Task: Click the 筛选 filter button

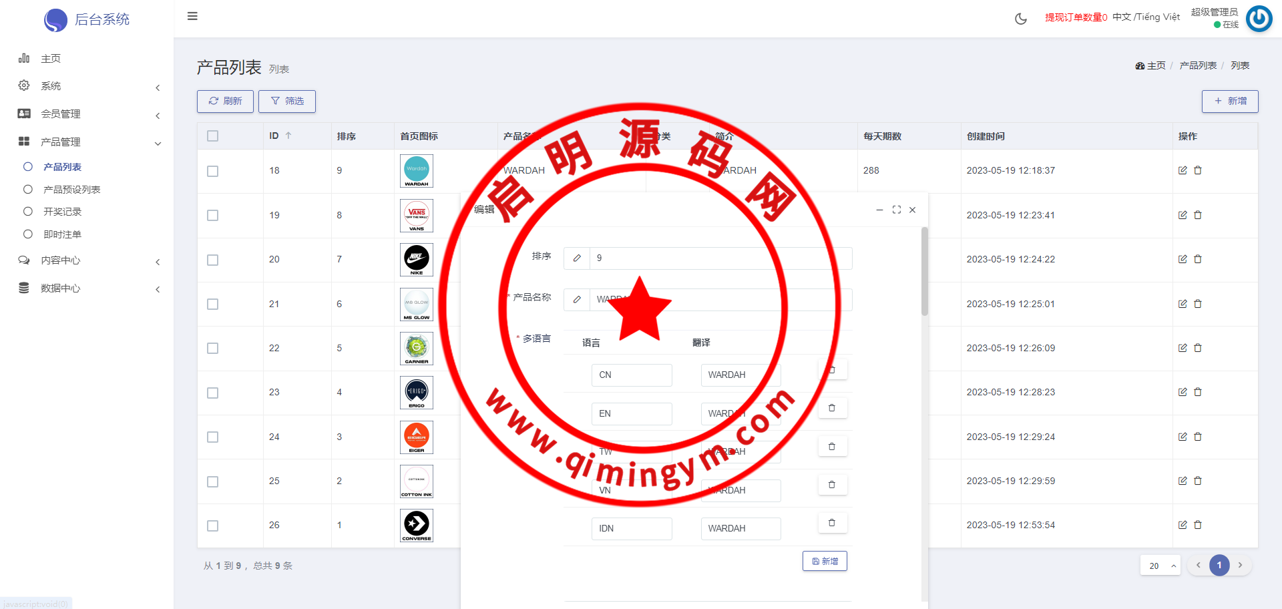Action: (287, 101)
